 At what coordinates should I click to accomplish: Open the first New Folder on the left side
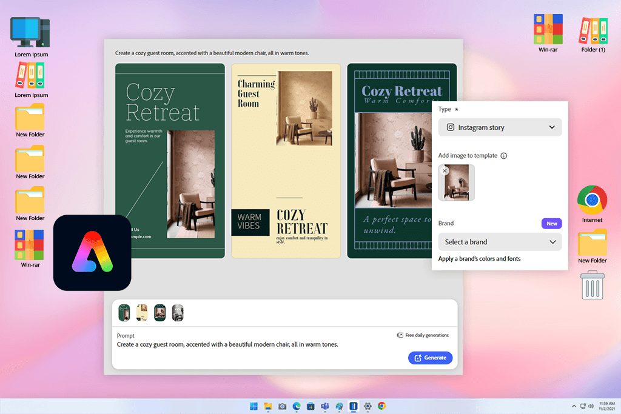click(30, 121)
